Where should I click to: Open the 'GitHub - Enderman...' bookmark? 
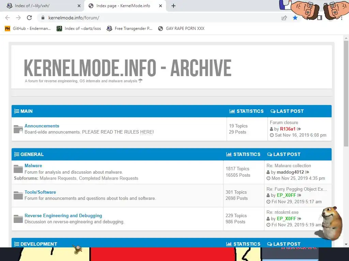(x=28, y=29)
